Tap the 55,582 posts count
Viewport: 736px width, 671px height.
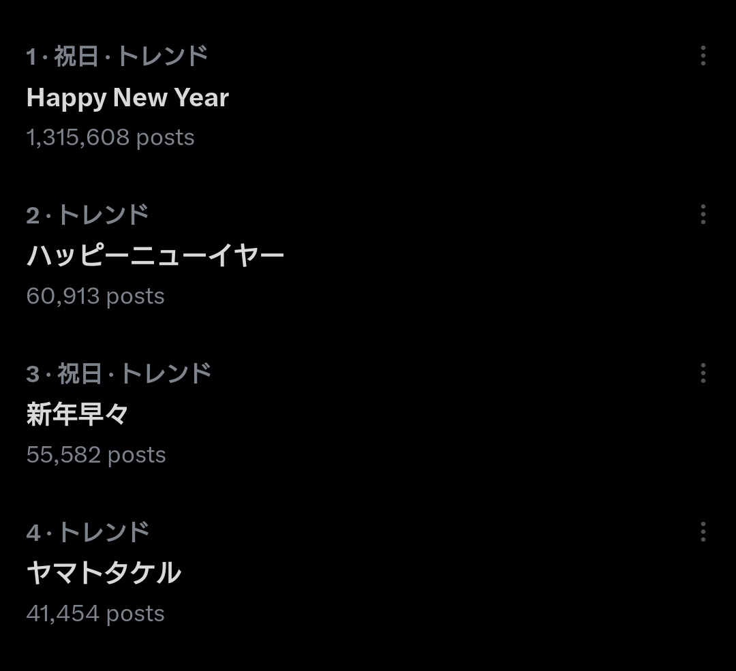pos(96,455)
